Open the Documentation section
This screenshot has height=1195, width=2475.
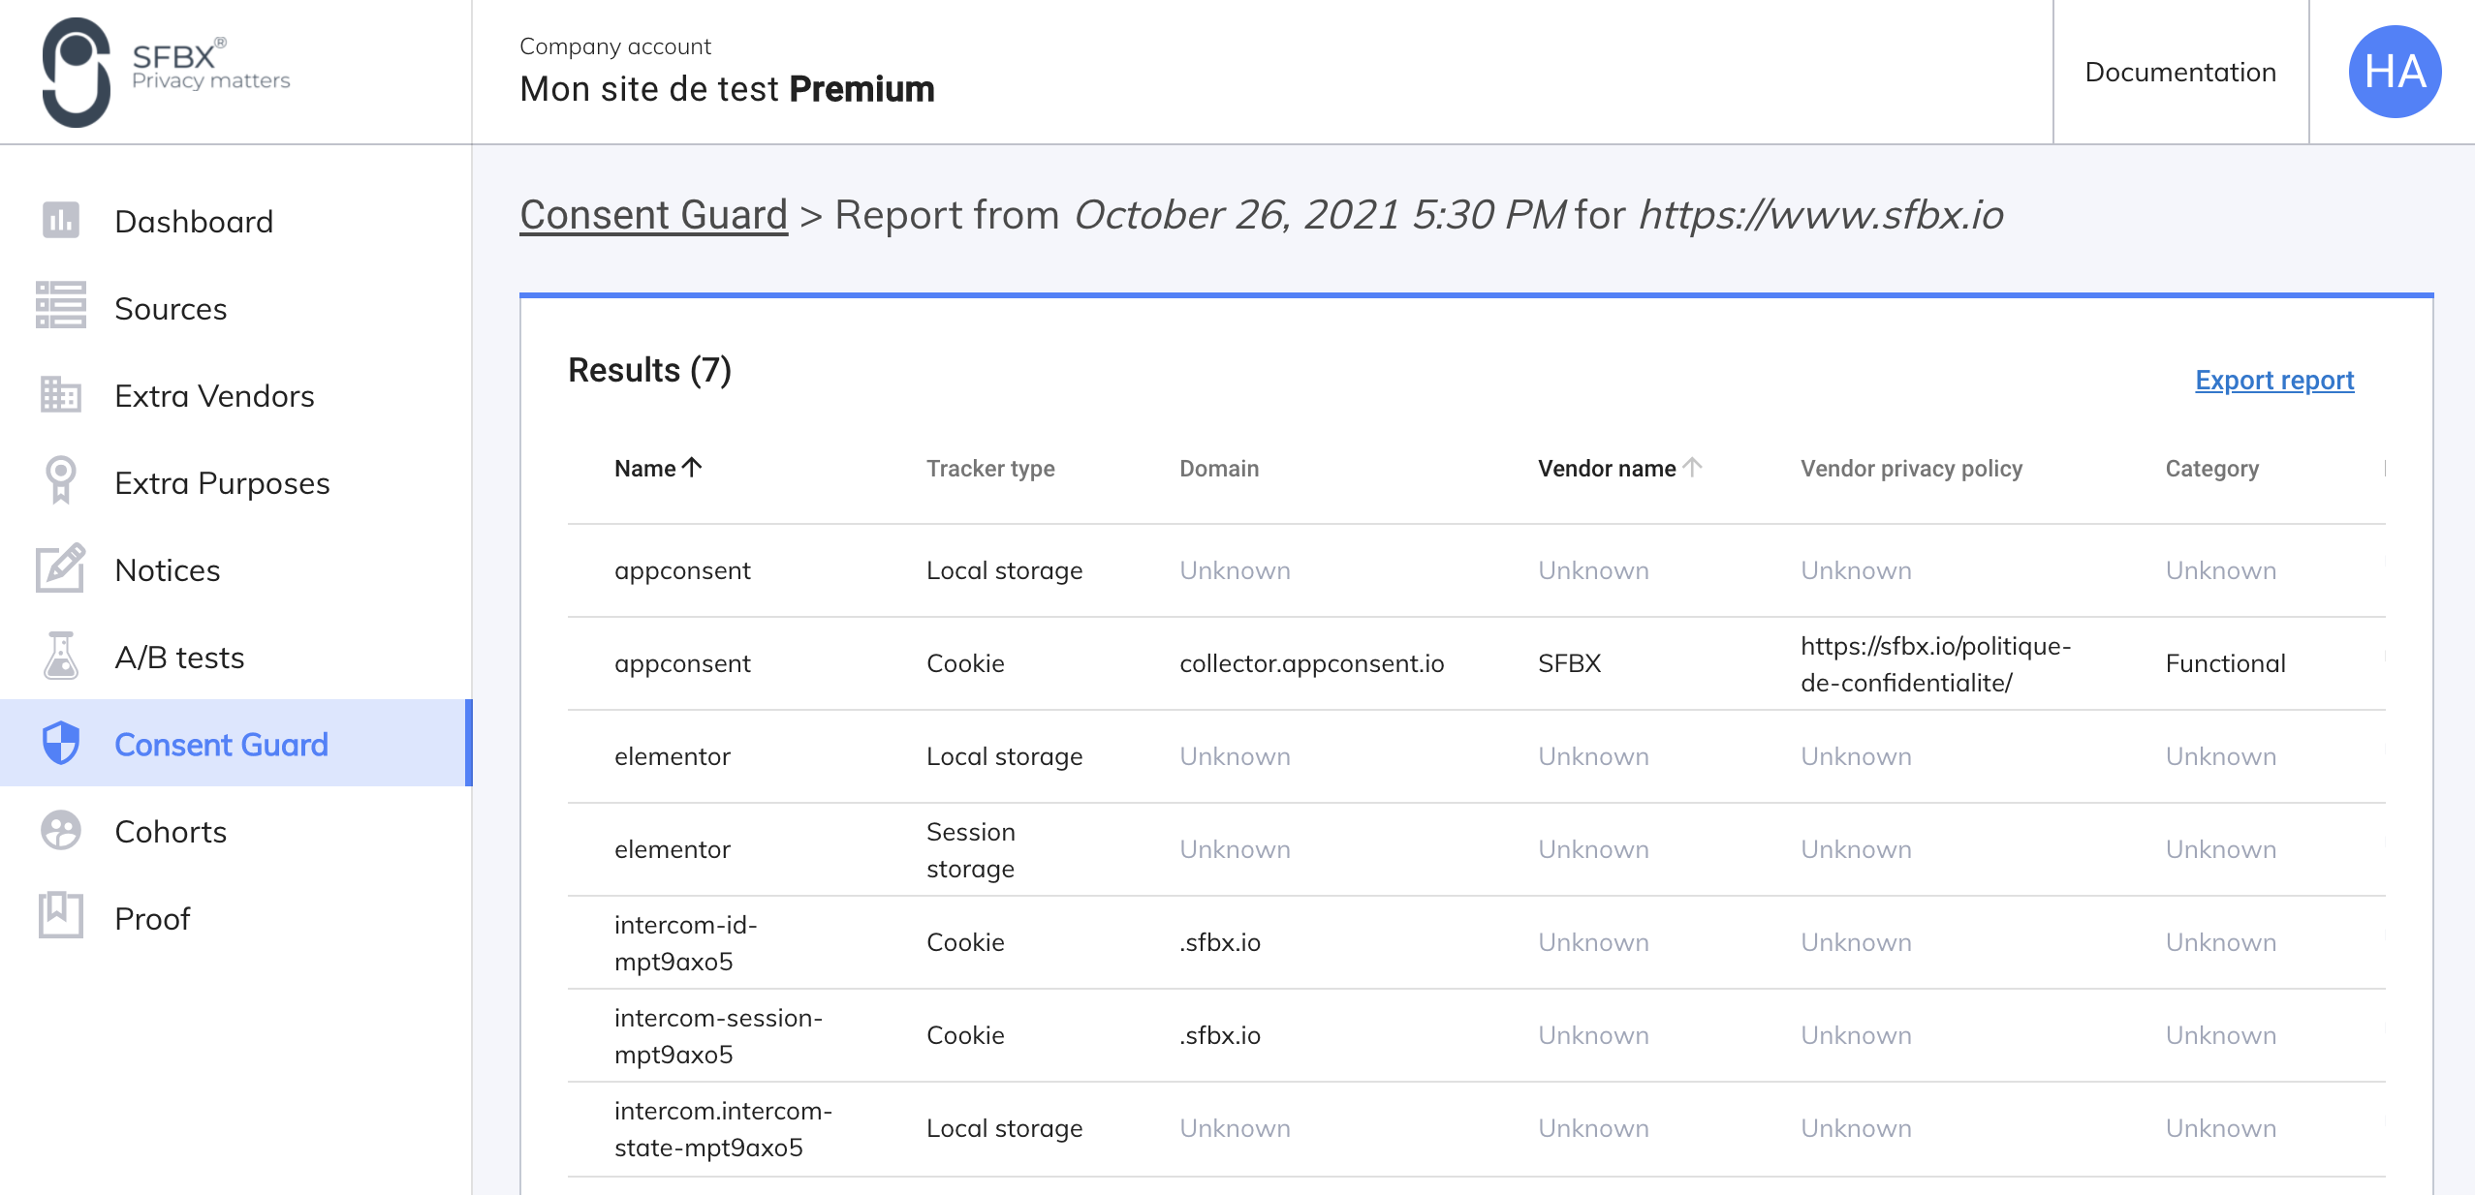(2179, 72)
